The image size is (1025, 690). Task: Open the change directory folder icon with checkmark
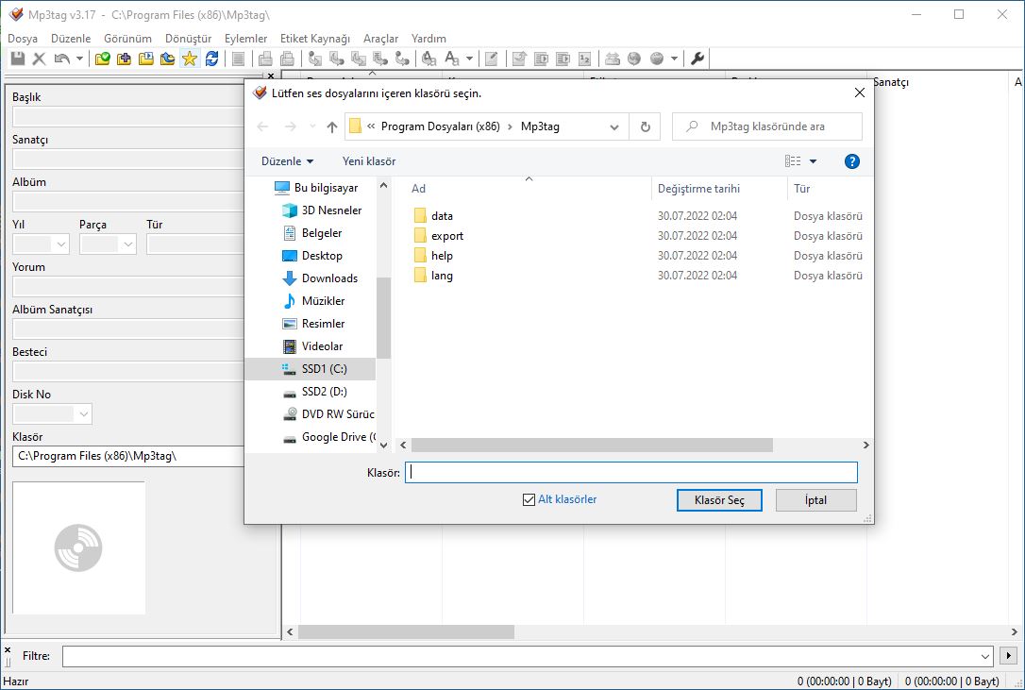coord(103,59)
